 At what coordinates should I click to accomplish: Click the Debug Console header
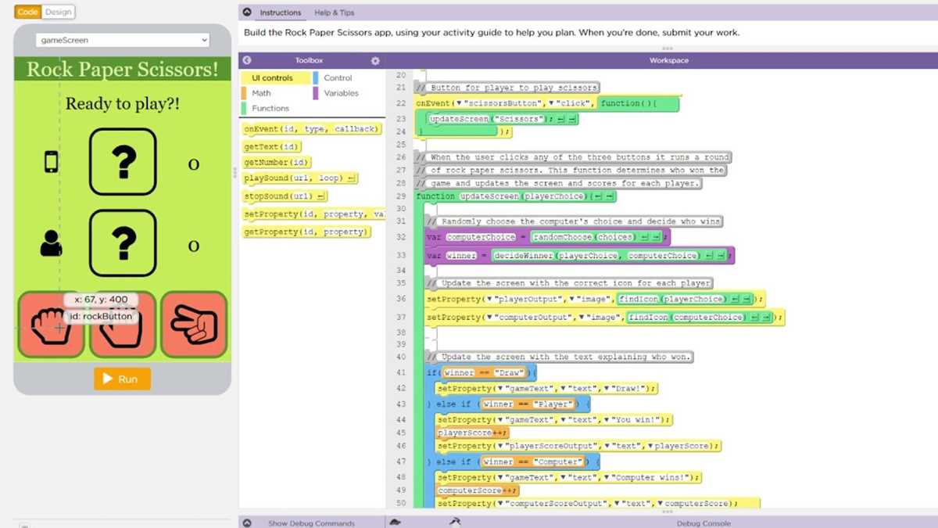pyautogui.click(x=703, y=523)
